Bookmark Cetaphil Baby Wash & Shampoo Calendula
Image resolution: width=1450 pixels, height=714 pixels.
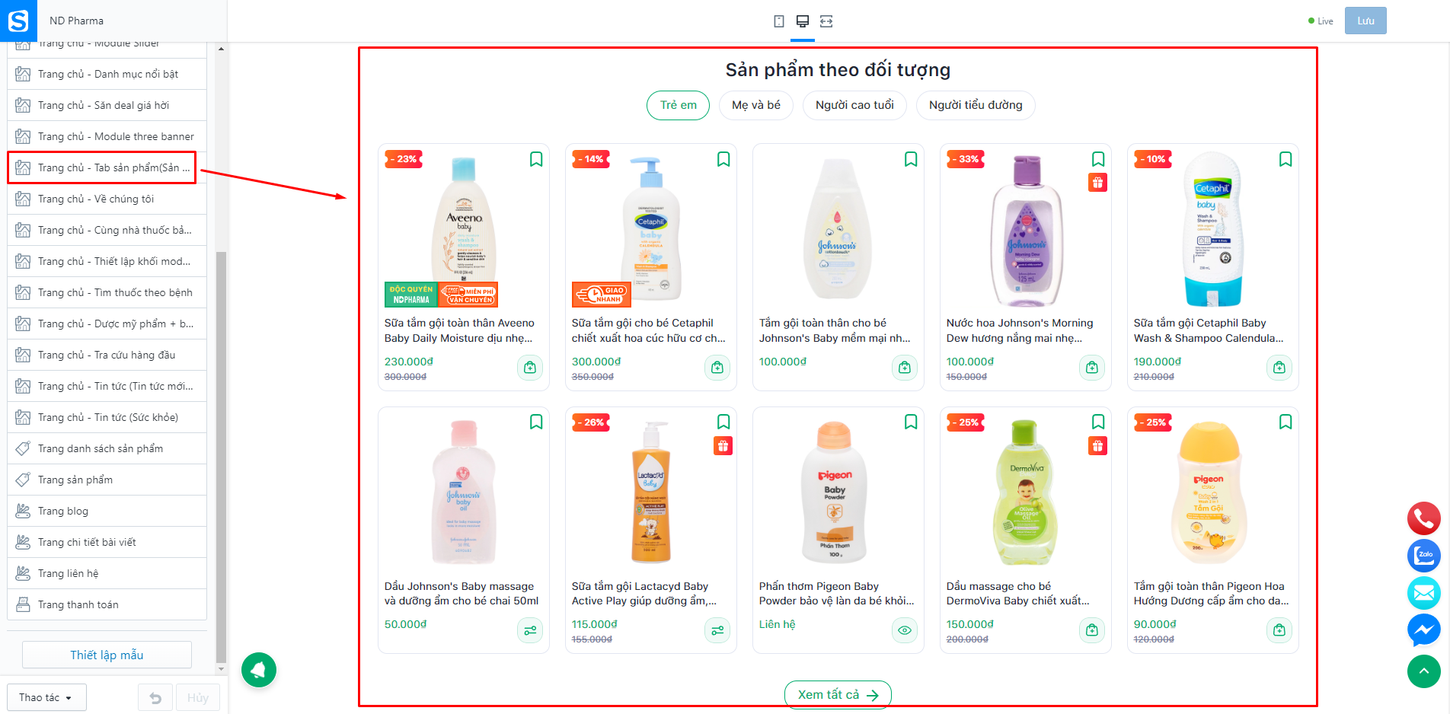click(1286, 159)
